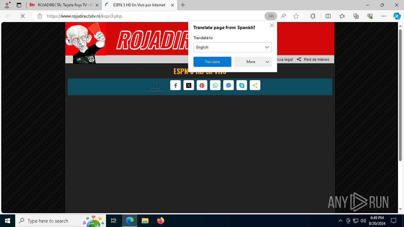Open the Red de Interes link

click(x=317, y=59)
